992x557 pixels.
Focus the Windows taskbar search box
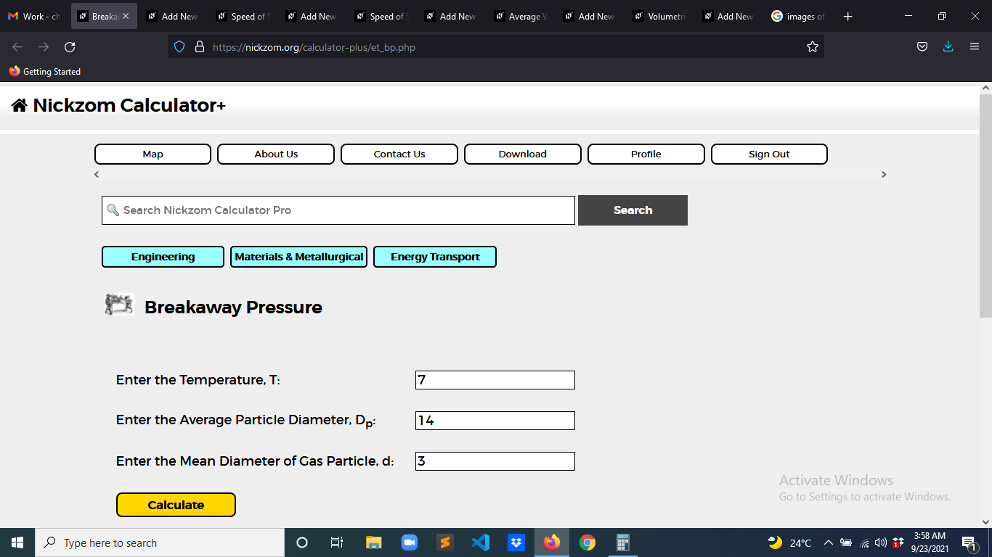160,542
